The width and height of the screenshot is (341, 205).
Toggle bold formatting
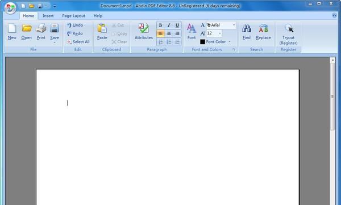160,25
